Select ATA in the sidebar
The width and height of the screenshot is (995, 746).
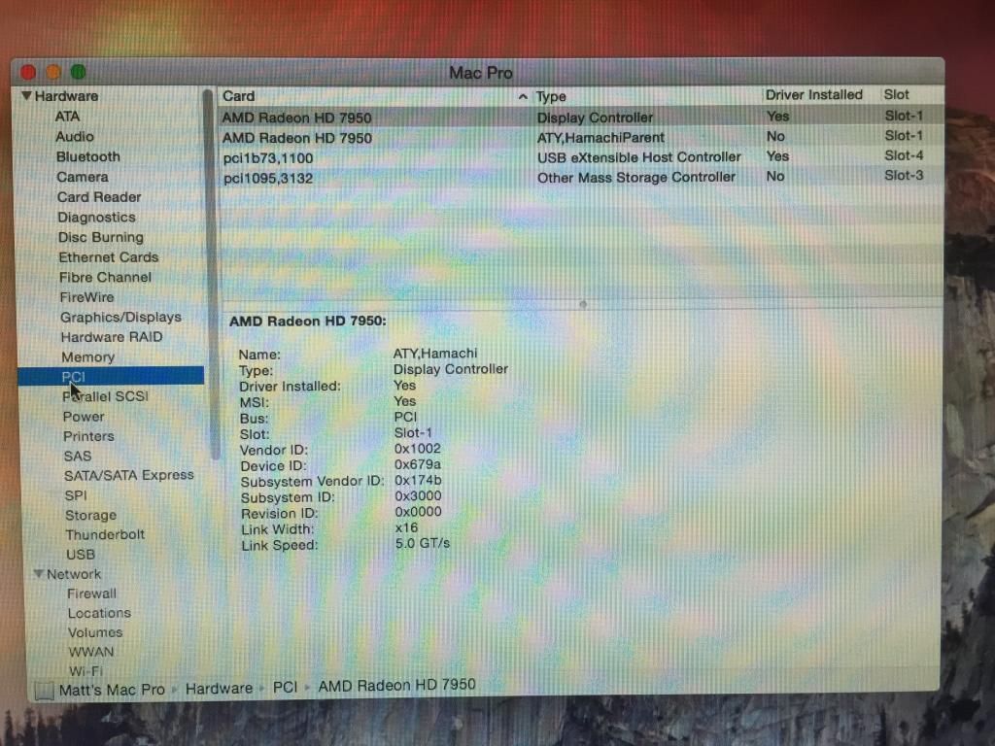point(67,117)
